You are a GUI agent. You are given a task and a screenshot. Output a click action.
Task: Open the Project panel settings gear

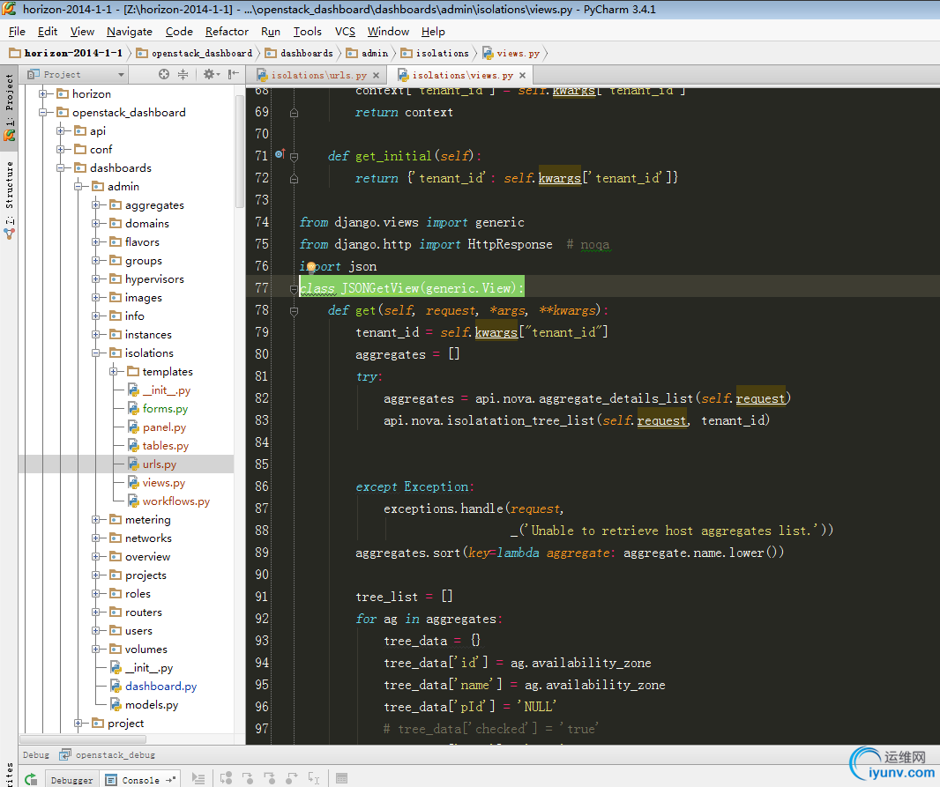(209, 75)
